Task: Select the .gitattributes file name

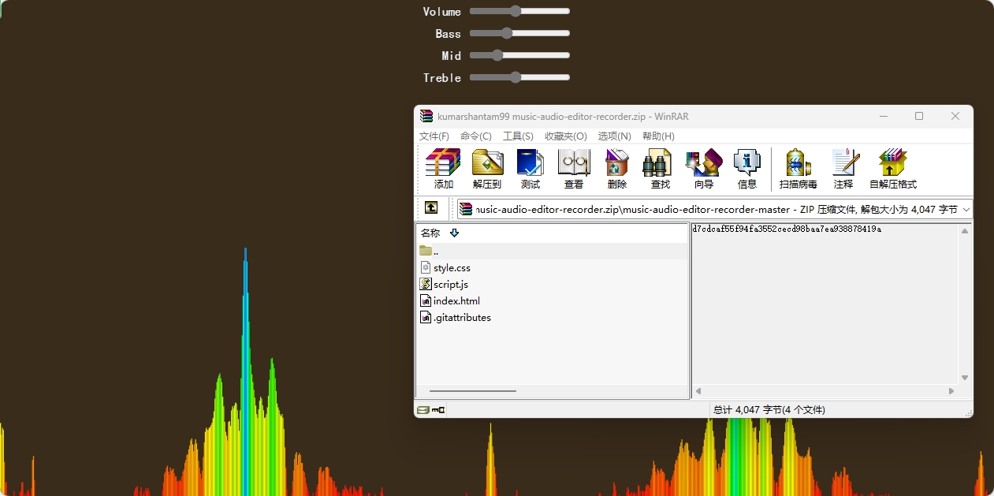Action: [462, 318]
